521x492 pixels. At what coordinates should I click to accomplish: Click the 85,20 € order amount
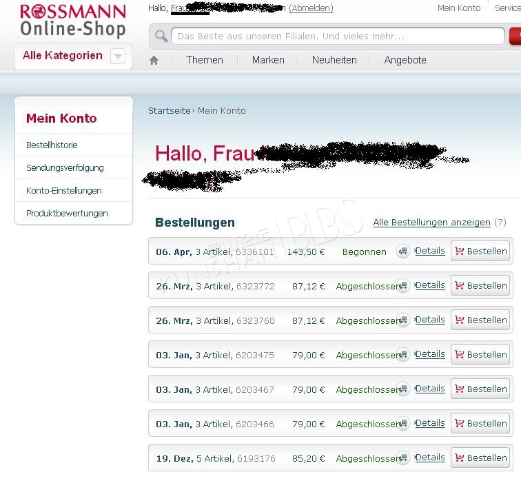pyautogui.click(x=308, y=458)
